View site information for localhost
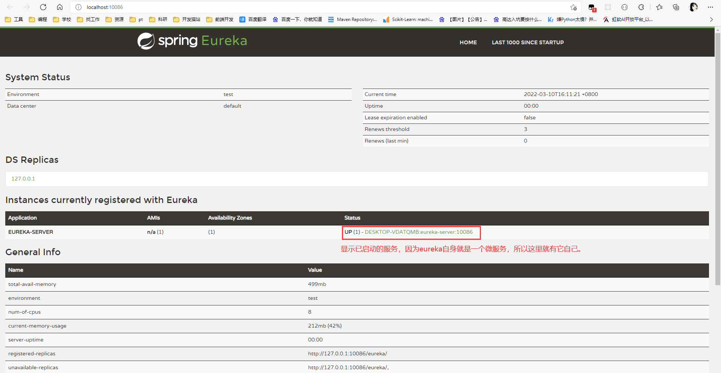Screen dimensions: 721x373 pos(79,7)
